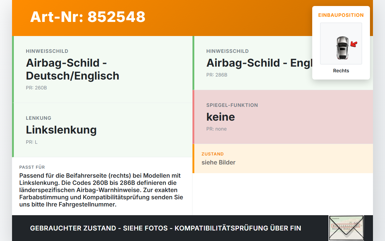Open the envelope vehicle registration thumbnail
This screenshot has width=385, height=241.
(x=346, y=228)
